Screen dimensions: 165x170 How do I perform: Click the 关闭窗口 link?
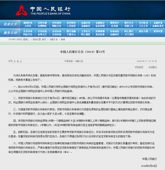[153, 67]
